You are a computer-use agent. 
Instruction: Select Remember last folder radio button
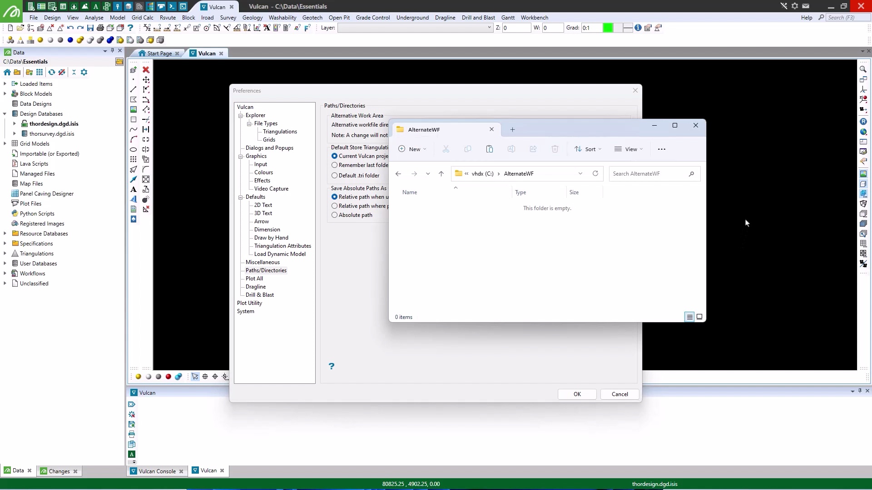click(x=335, y=165)
